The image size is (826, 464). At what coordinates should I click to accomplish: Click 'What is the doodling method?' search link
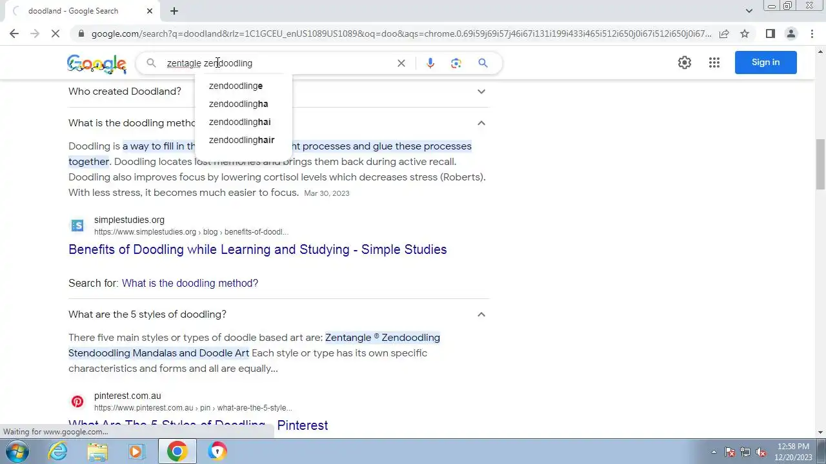click(x=190, y=283)
